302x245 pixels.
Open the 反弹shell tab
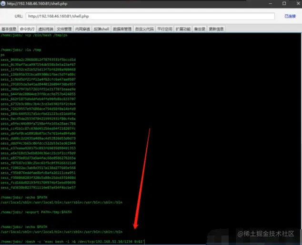[x=101, y=29]
